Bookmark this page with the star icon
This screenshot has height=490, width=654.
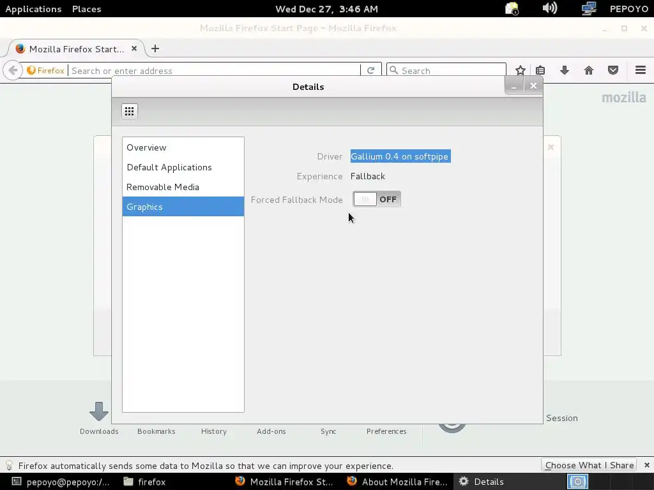point(520,70)
